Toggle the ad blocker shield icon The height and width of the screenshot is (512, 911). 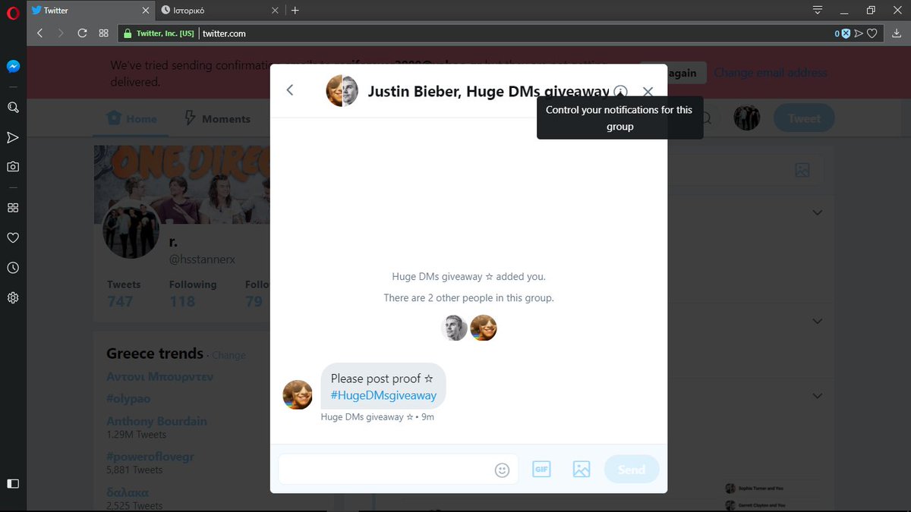coord(845,33)
